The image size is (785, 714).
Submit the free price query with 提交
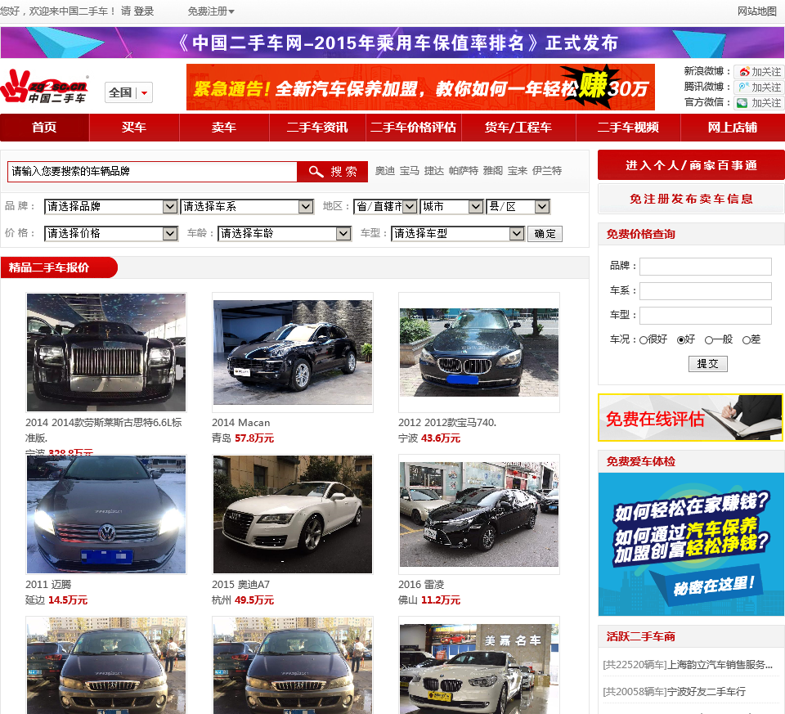point(707,364)
